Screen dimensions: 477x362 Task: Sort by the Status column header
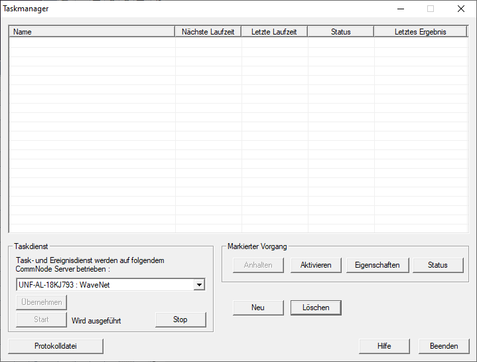pos(340,32)
